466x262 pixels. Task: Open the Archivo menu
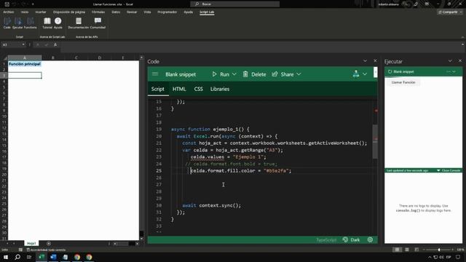point(8,12)
